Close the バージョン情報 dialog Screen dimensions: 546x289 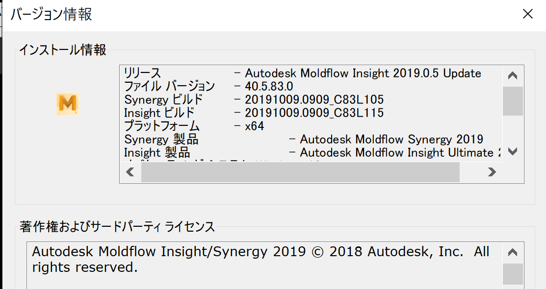click(527, 14)
